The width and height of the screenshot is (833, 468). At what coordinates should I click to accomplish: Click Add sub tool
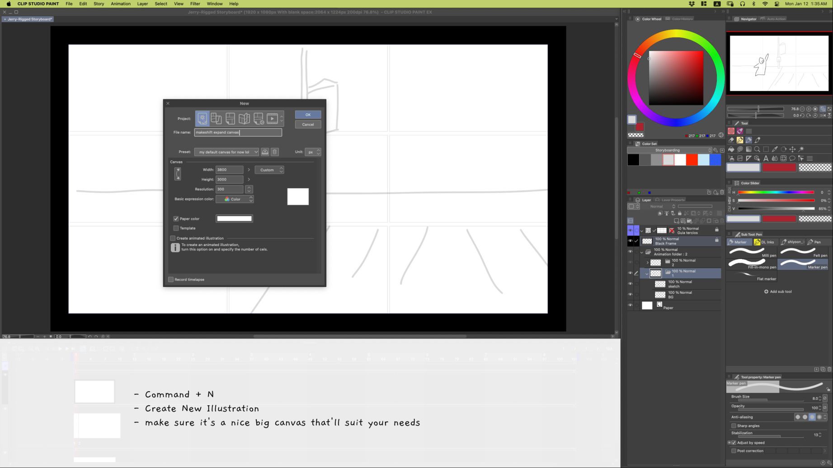tap(778, 292)
